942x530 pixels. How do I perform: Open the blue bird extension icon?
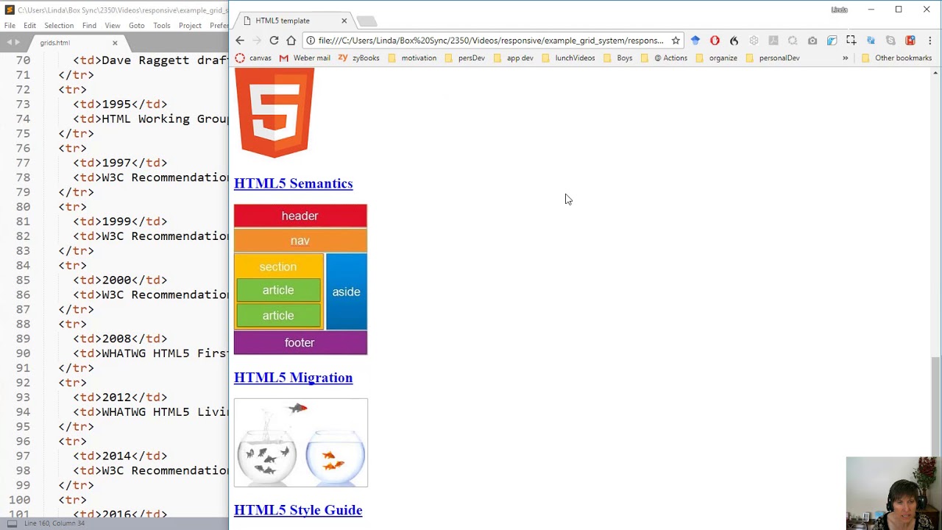pyautogui.click(x=832, y=40)
